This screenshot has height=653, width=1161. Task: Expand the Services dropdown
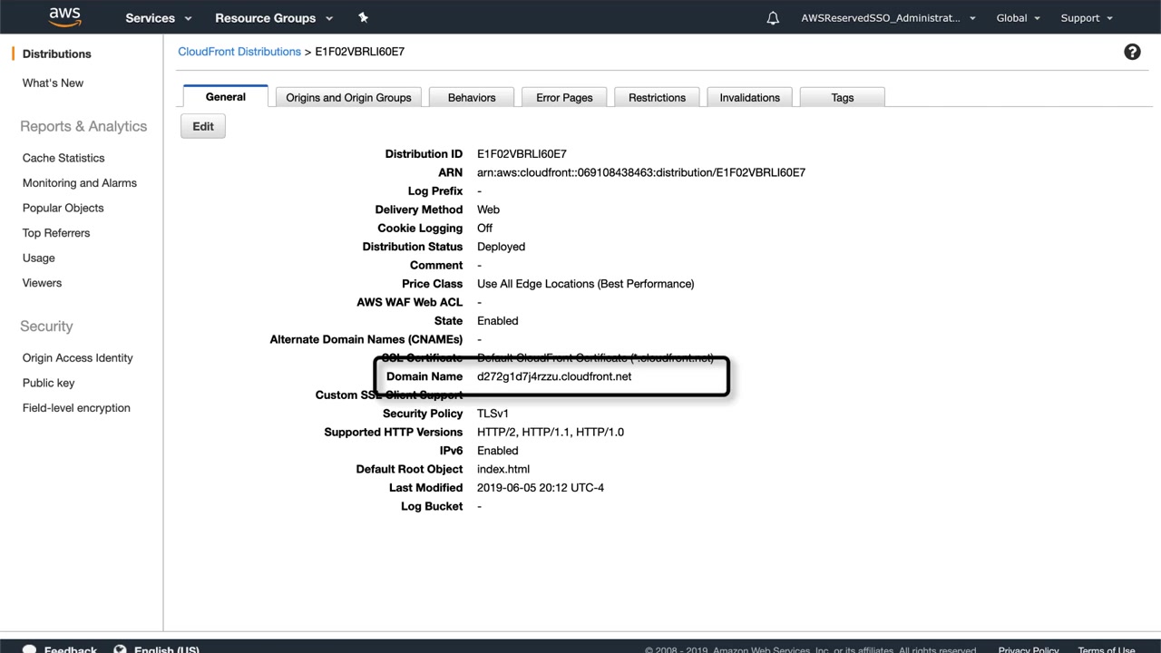(159, 18)
